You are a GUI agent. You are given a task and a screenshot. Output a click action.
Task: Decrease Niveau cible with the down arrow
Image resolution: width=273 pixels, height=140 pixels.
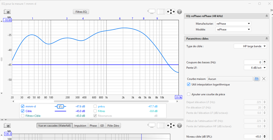click(265, 138)
